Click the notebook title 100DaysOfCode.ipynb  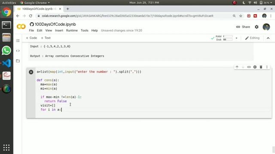[55, 24]
